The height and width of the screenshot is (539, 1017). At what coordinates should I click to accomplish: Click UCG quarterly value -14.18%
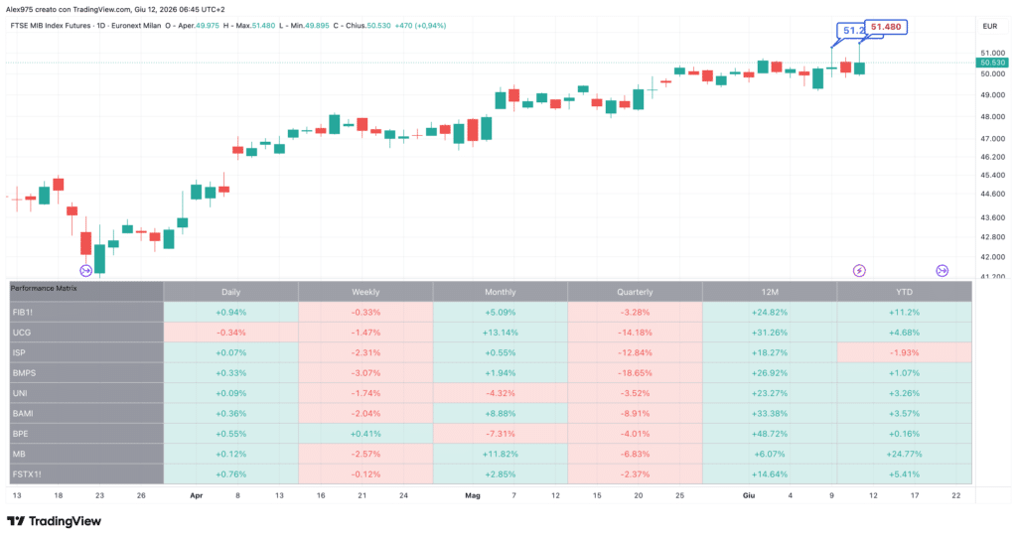click(x=635, y=333)
